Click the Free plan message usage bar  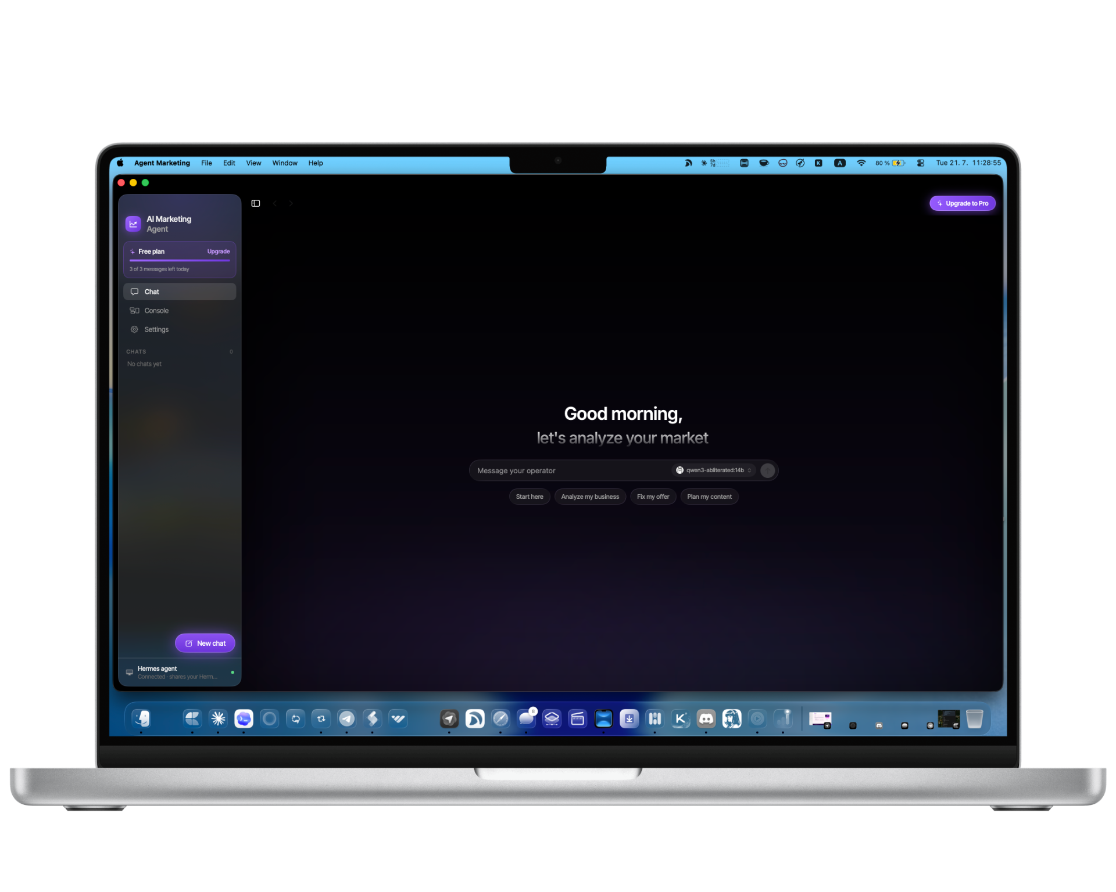(x=180, y=260)
